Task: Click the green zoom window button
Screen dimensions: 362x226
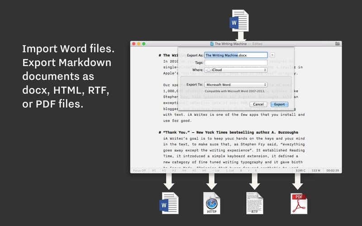Action: pos(144,43)
